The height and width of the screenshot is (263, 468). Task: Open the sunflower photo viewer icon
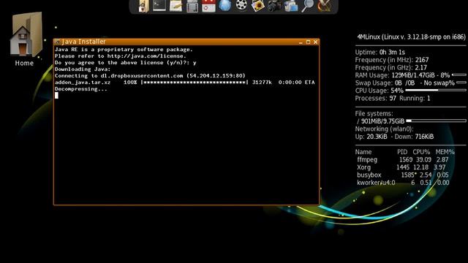click(257, 6)
